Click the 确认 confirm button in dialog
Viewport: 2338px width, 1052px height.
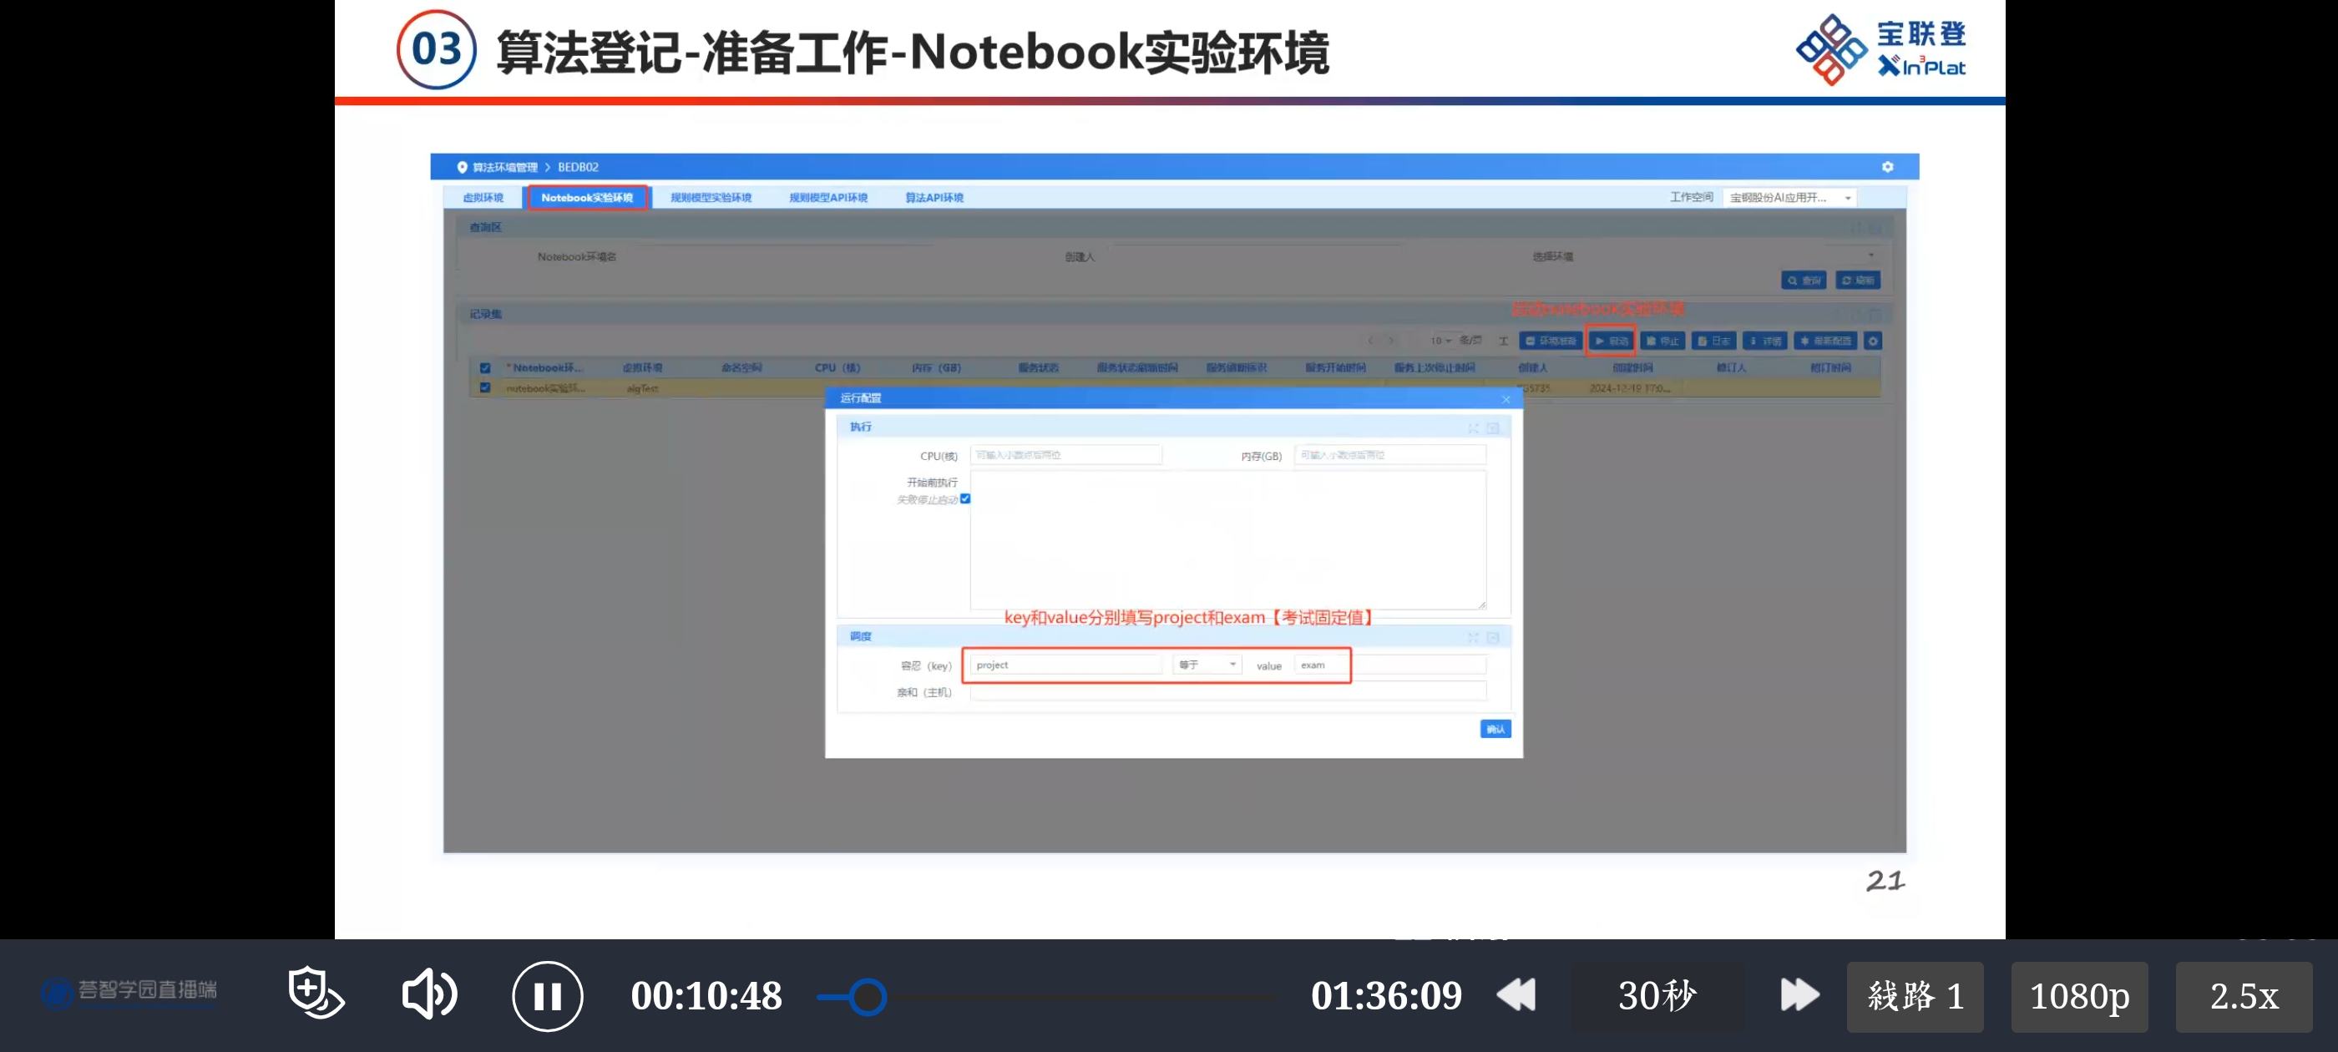point(1494,729)
